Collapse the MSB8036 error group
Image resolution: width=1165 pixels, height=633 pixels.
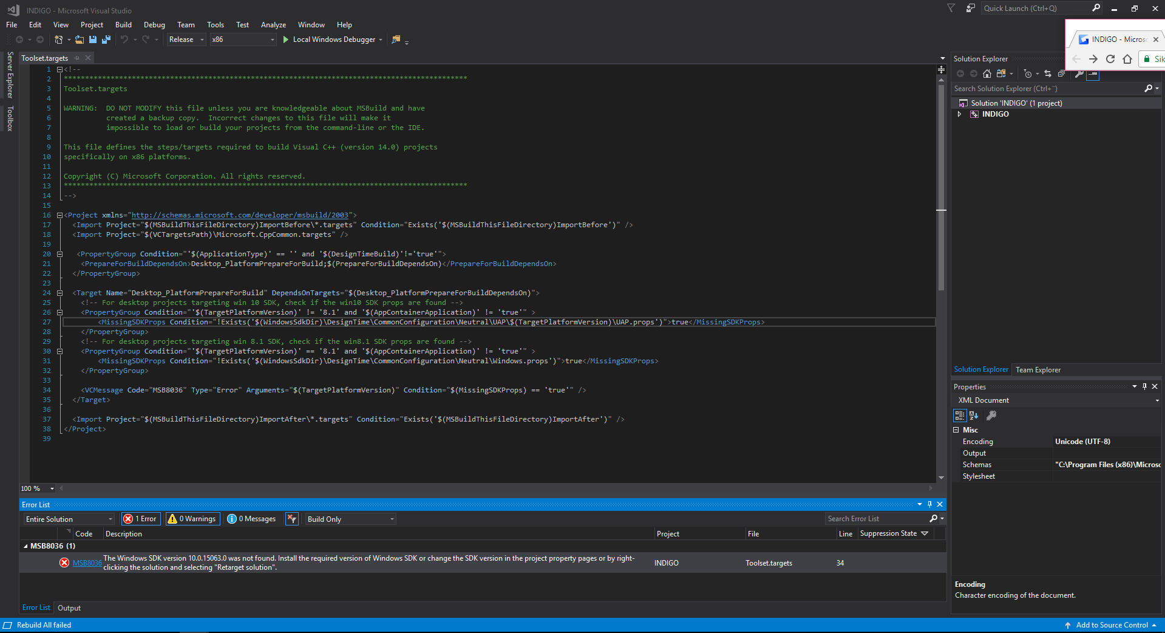click(x=25, y=546)
